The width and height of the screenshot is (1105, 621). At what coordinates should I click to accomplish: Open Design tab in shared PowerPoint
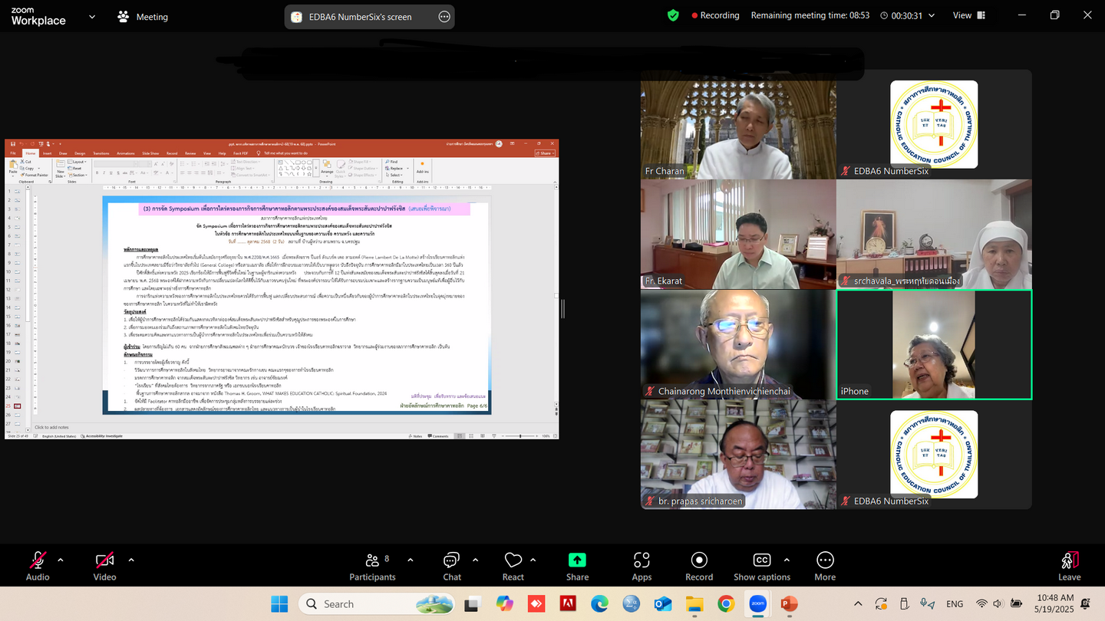80,153
